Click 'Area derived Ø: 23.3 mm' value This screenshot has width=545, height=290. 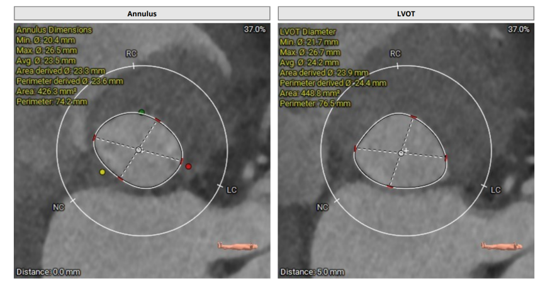click(x=61, y=71)
